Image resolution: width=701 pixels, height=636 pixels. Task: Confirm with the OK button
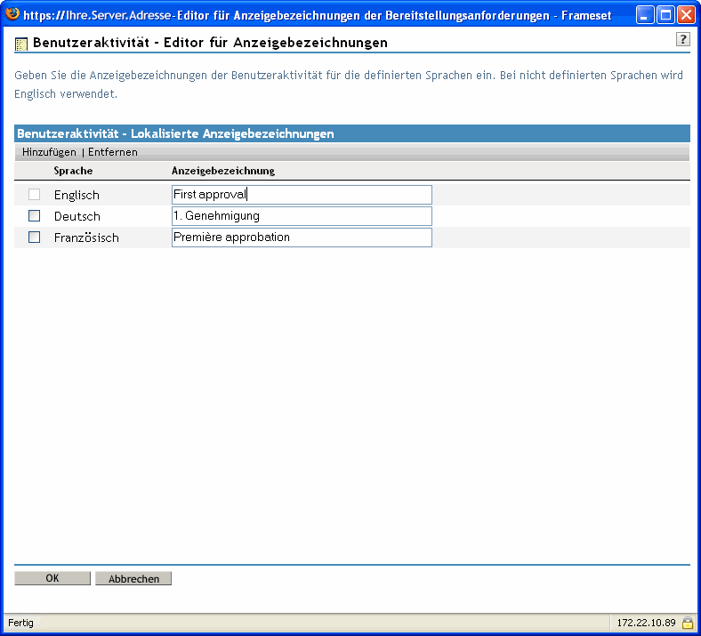[52, 578]
